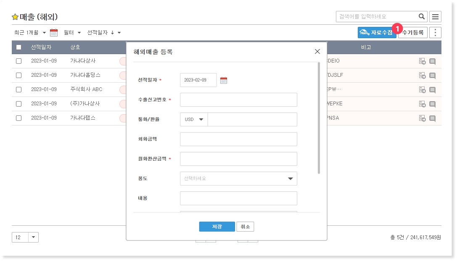Open the USD currency dropdown
This screenshot has width=457, height=261.
(x=194, y=120)
